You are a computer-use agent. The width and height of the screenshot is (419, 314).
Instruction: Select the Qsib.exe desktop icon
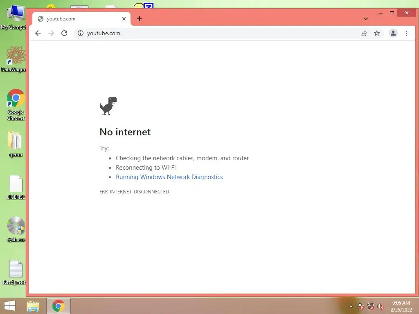[16, 229]
